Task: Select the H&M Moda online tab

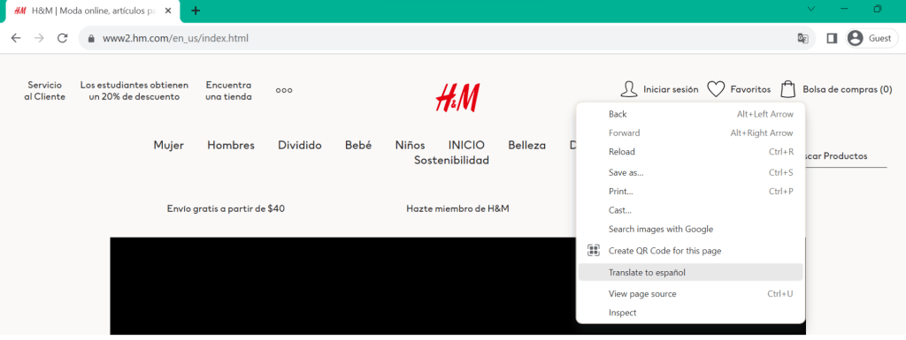Action: point(93,11)
